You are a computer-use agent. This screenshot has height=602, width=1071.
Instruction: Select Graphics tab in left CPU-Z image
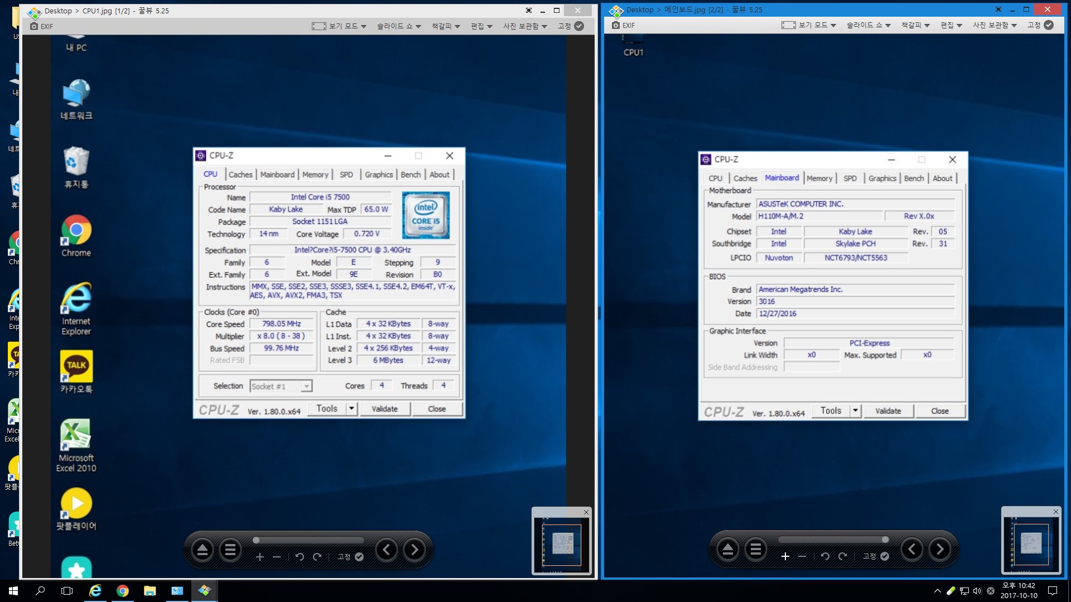[x=379, y=174]
